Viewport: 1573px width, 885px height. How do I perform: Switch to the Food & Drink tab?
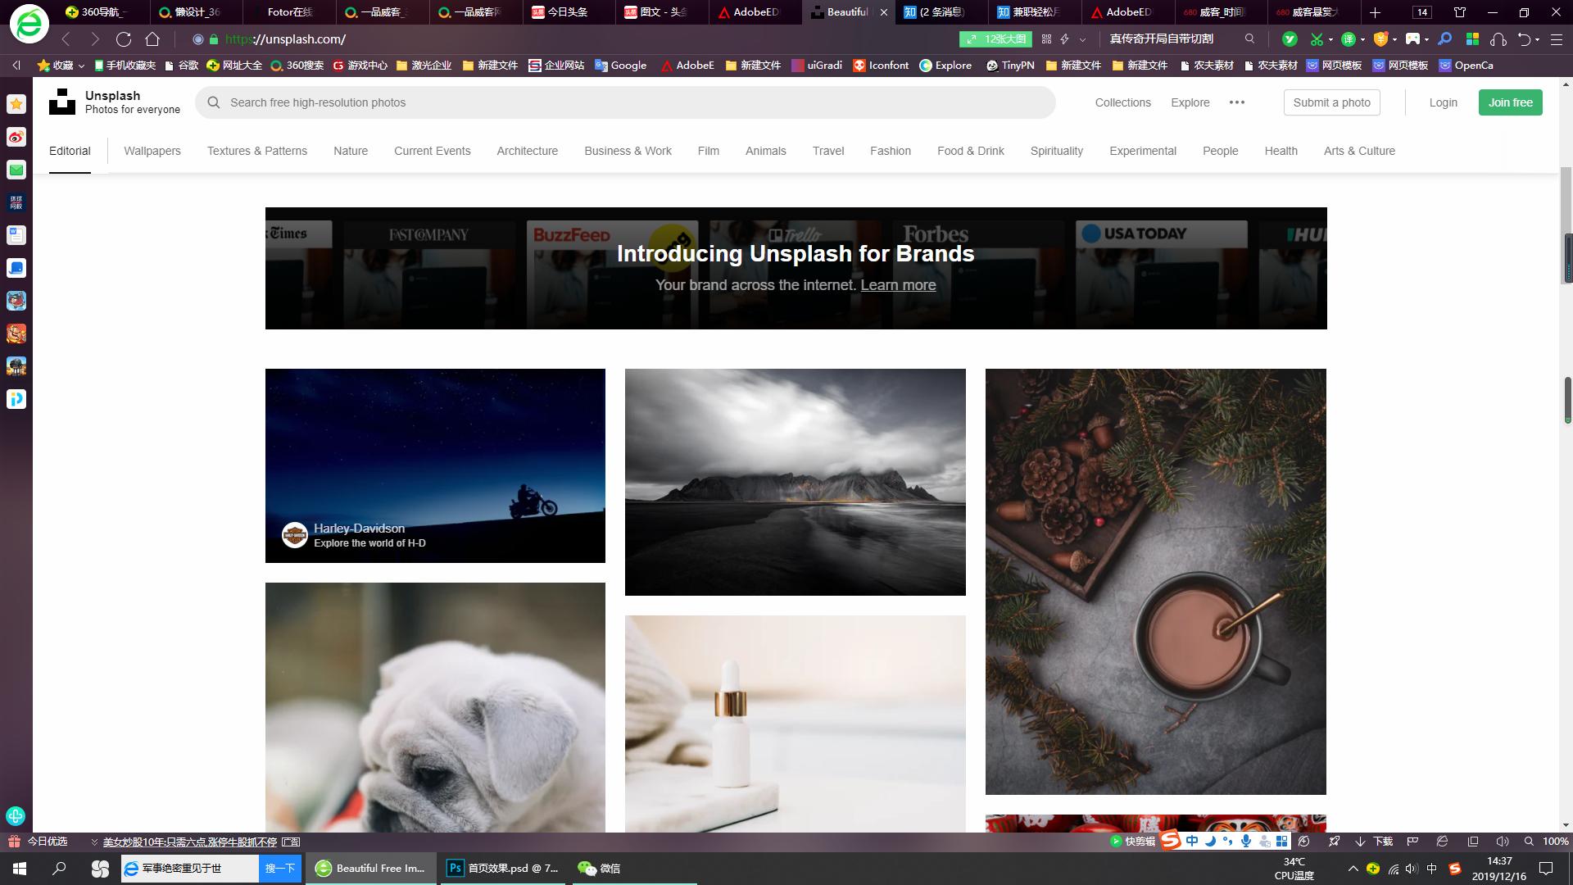970,151
